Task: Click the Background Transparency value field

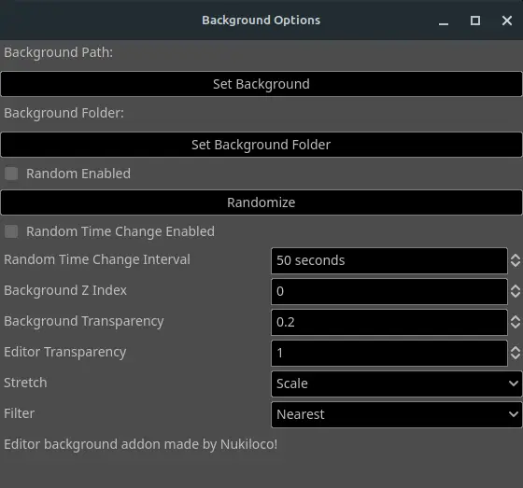Action: tap(389, 322)
